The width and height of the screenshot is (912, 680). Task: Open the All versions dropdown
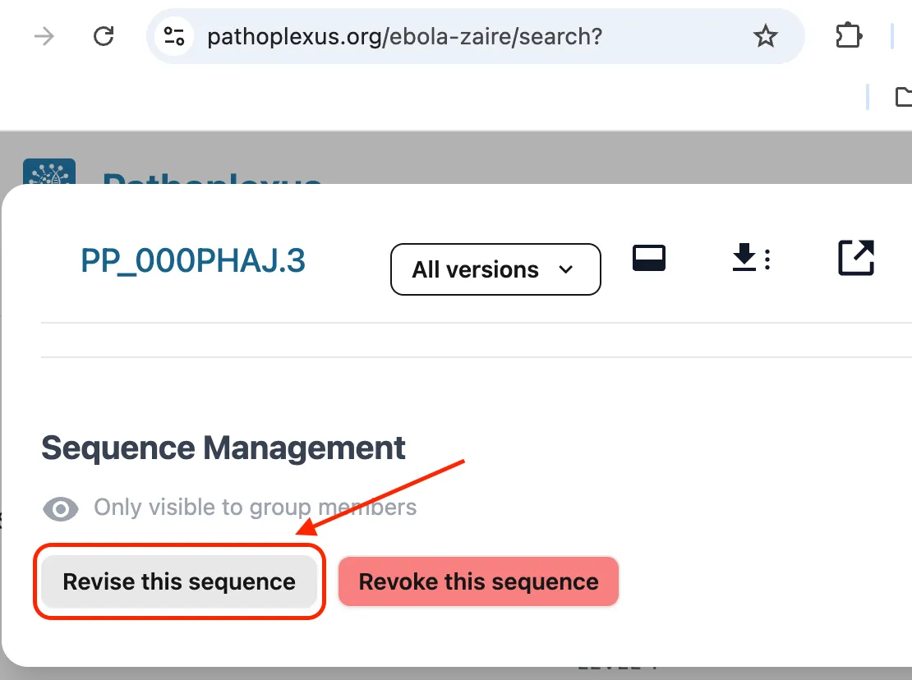coord(495,269)
